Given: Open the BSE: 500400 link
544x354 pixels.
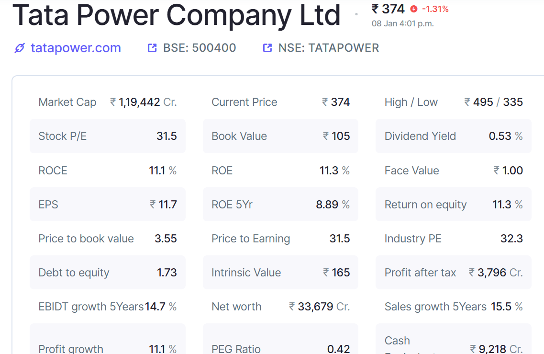Looking at the screenshot, I should pyautogui.click(x=200, y=48).
